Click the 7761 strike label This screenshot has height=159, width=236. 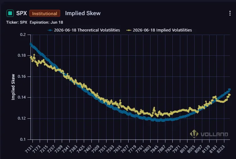click(140, 149)
